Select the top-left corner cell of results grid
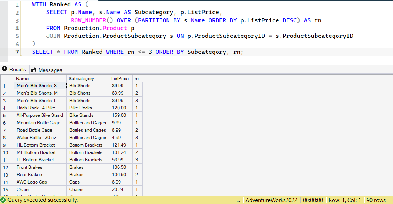This screenshot has width=393, height=204. (x=7, y=78)
